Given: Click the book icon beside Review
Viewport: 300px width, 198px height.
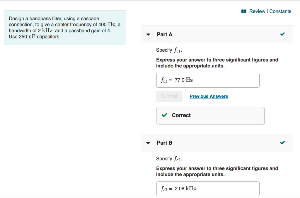Looking at the screenshot, I should [x=244, y=11].
